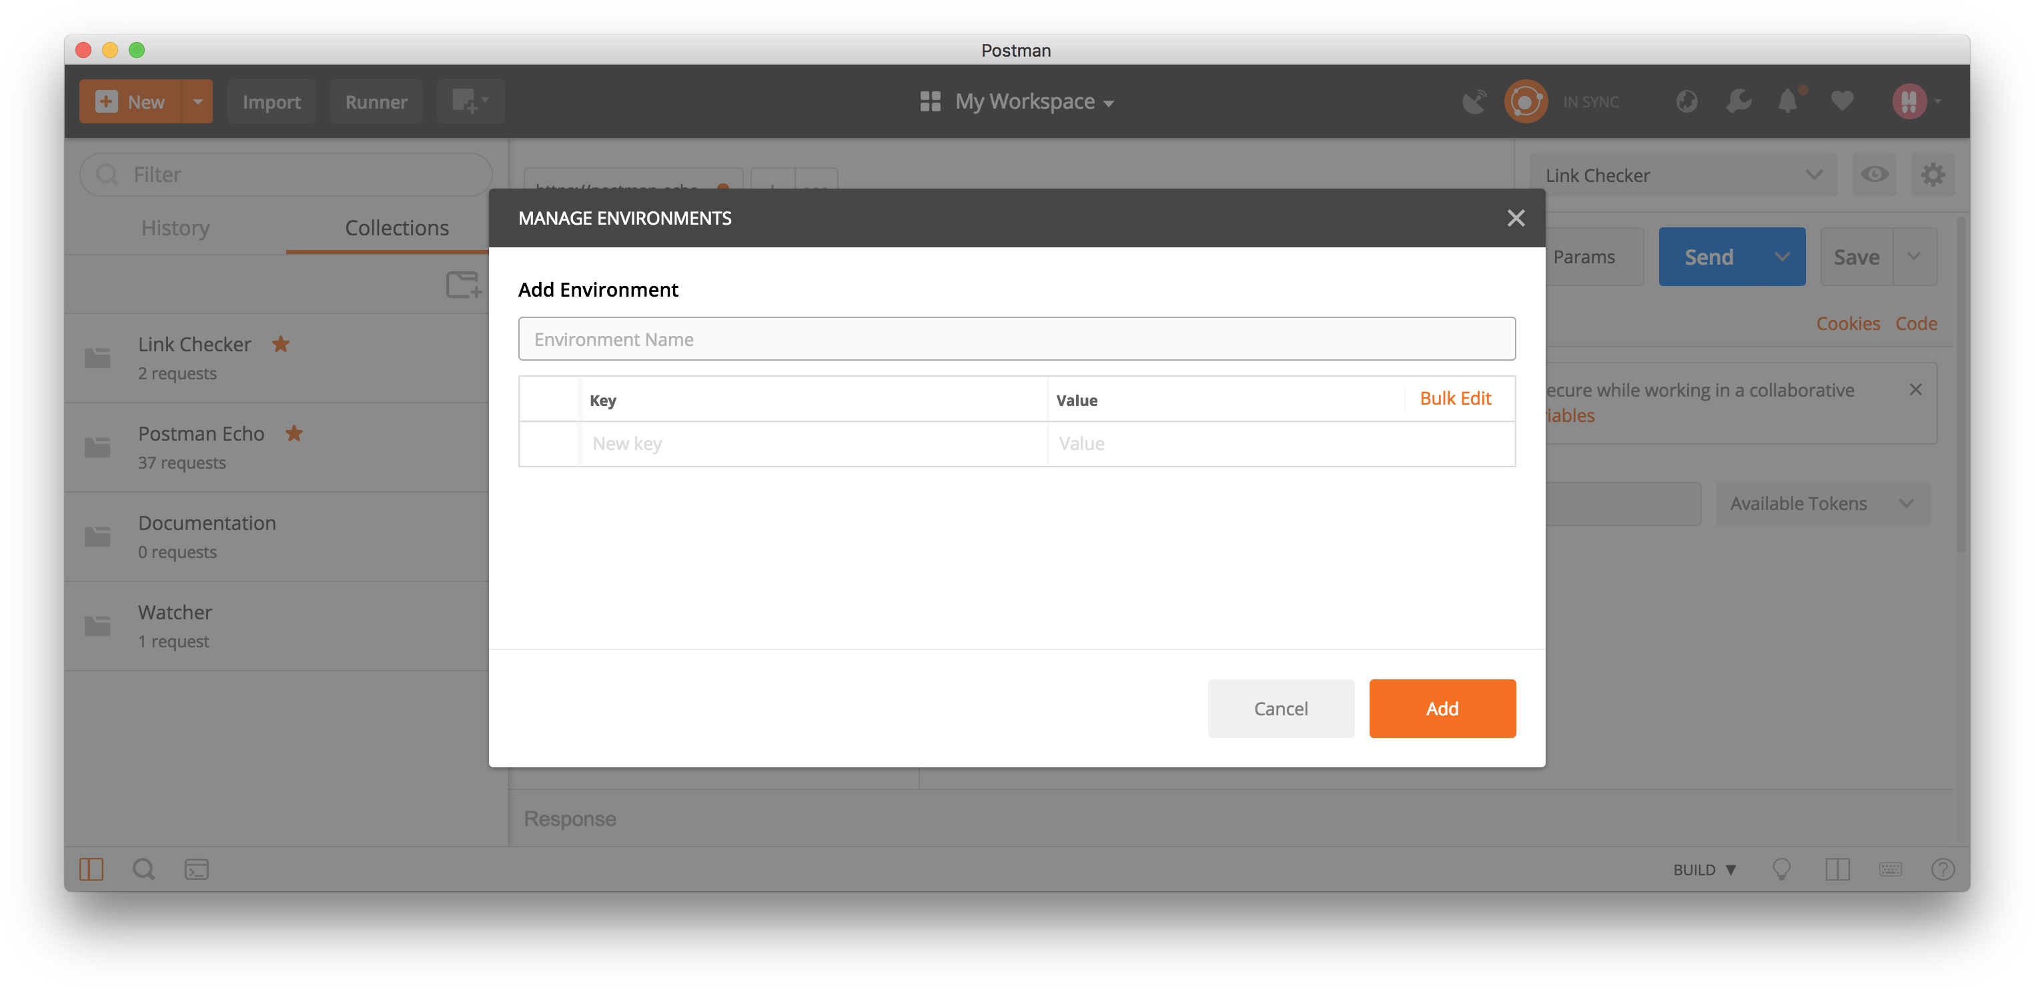This screenshot has width=2034, height=990.
Task: Open the BUILD mode dropdown
Action: 1704,869
